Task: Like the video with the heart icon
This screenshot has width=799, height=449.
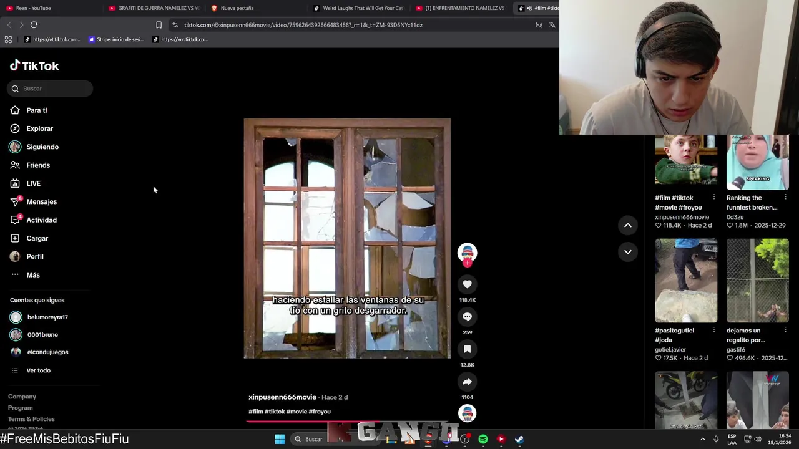Action: [467, 284]
